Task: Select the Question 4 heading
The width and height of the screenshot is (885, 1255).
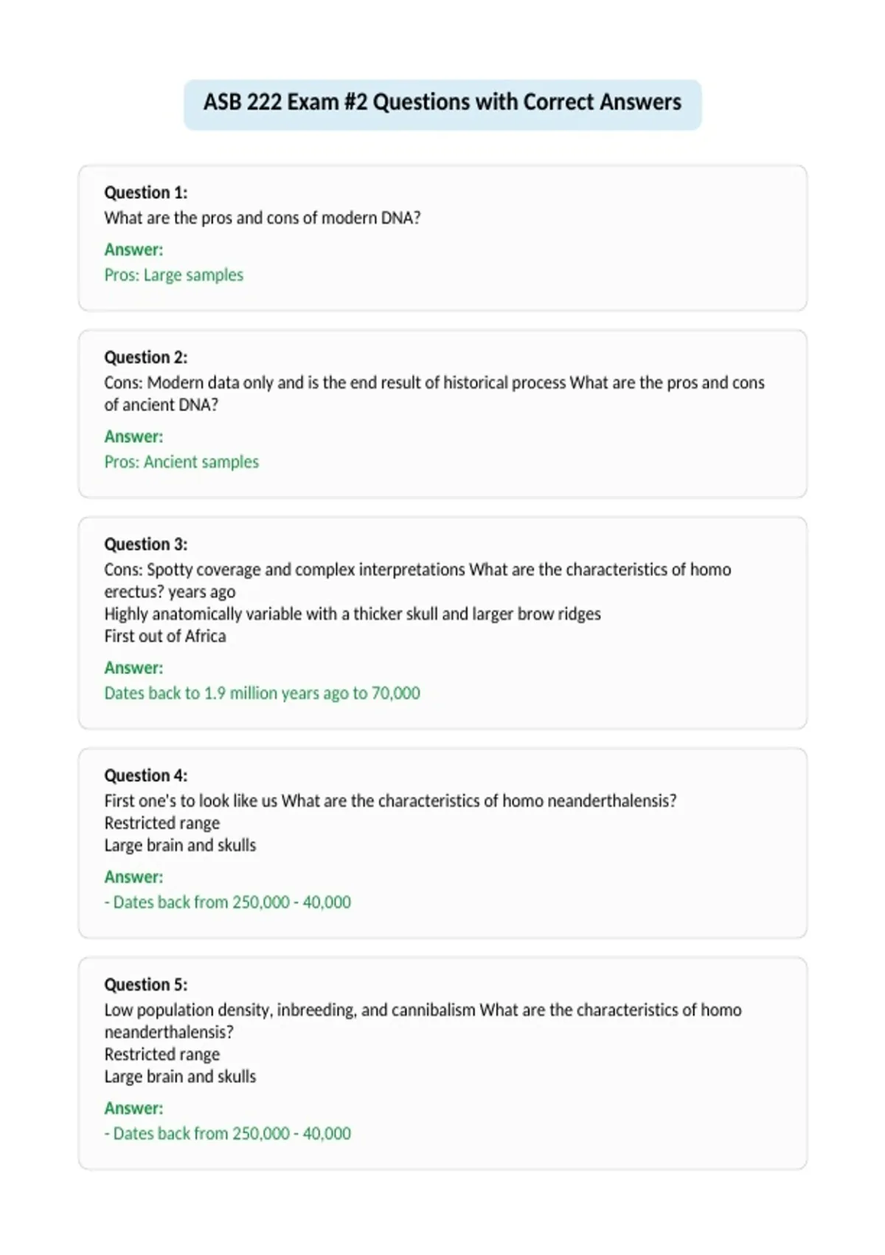Action: 146,775
